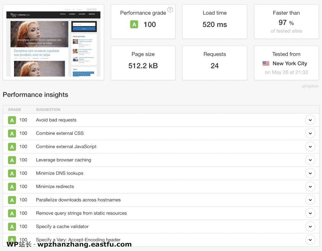Click the SUGGESTION column header

(x=48, y=109)
